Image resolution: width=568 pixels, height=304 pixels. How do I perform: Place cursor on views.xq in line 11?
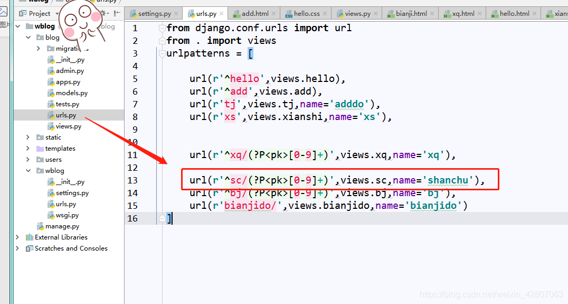pos(364,155)
